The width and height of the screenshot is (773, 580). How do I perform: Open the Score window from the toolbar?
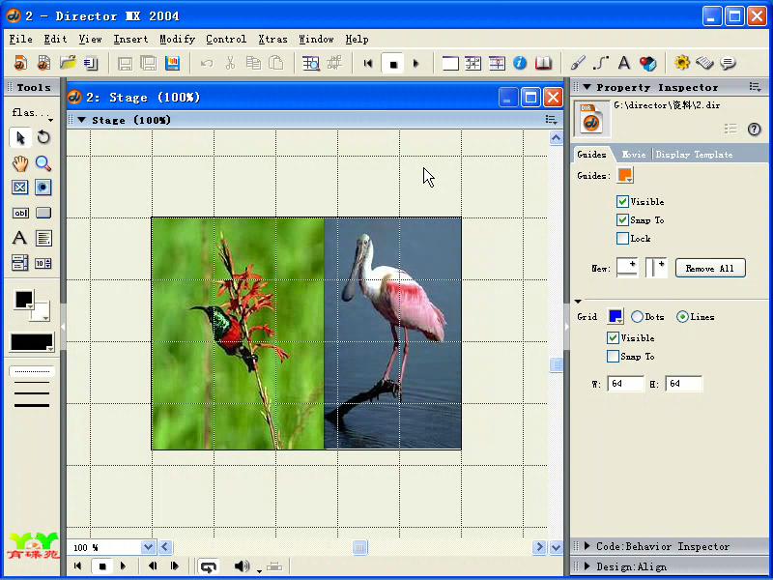[x=497, y=63]
